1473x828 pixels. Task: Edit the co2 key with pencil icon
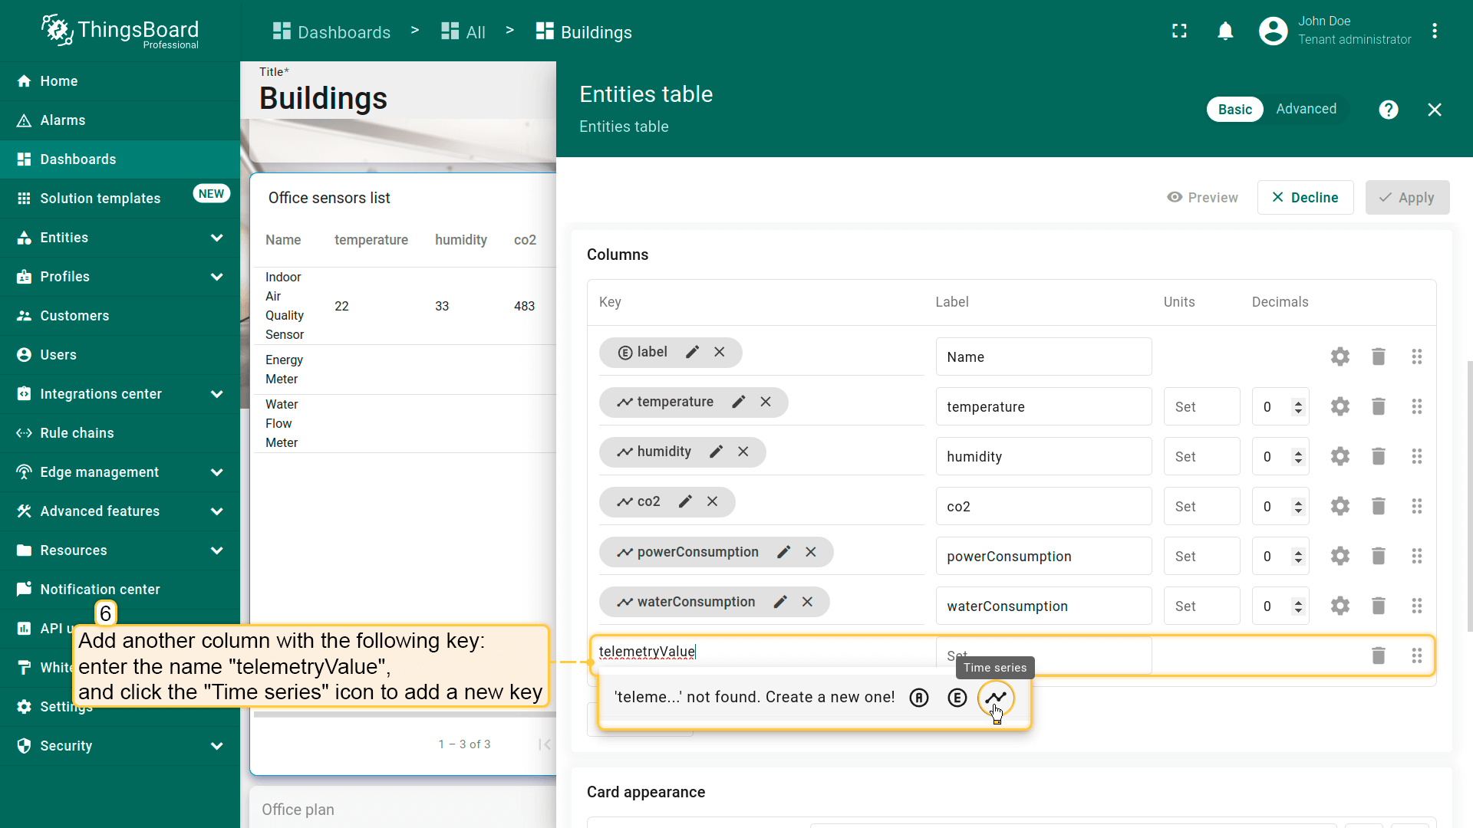tap(685, 501)
